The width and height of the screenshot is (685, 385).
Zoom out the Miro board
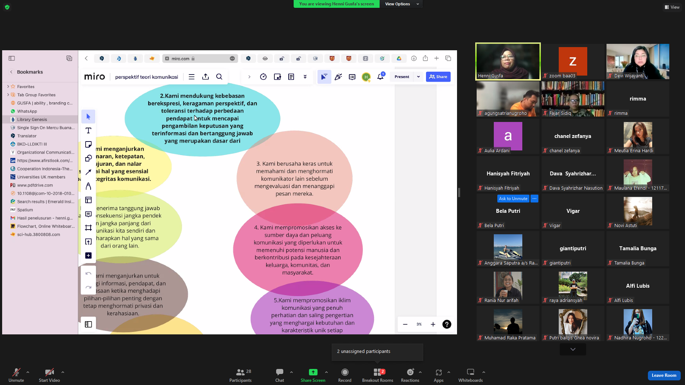pos(405,324)
